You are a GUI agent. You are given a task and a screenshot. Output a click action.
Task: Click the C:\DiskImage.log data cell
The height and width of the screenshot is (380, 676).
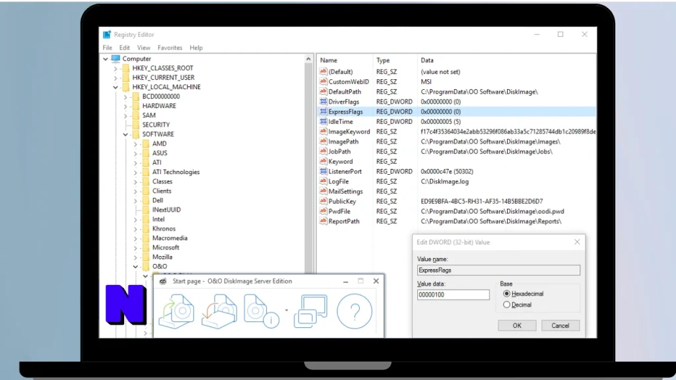[444, 181]
